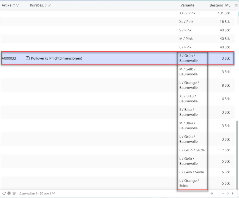
Task: Select the XXL / Pink variant row
Action: [187, 13]
